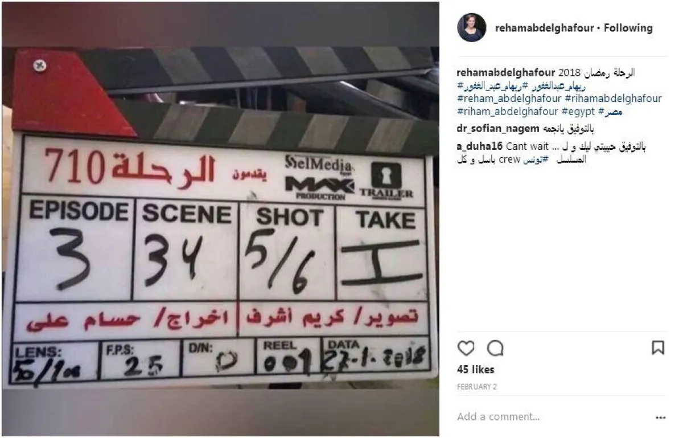Image resolution: width=683 pixels, height=438 pixels.
Task: Save post using the bookmark icon
Action: (658, 348)
